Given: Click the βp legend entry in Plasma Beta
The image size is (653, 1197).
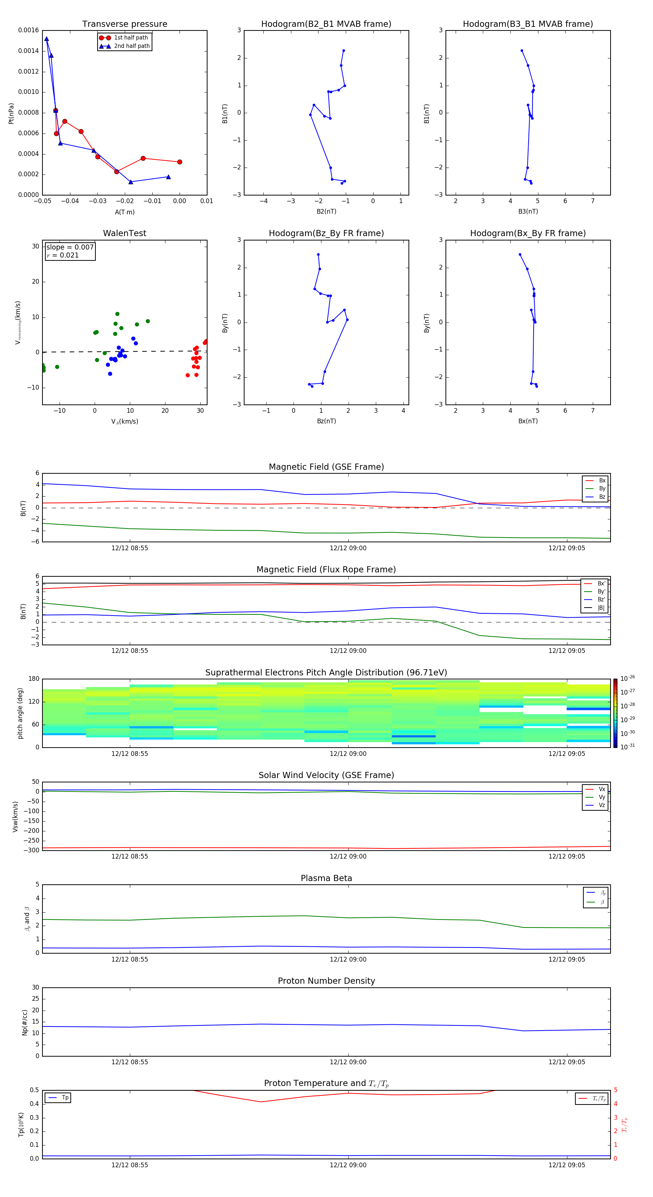Looking at the screenshot, I should click(596, 892).
